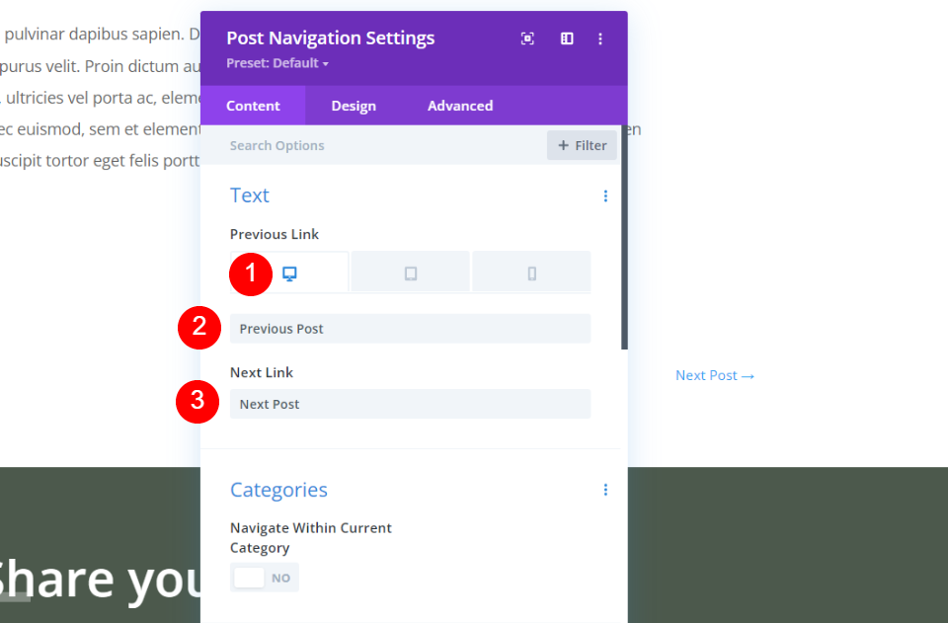This screenshot has height=623, width=948.
Task: Collapse the Categories section heading
Action: point(278,490)
